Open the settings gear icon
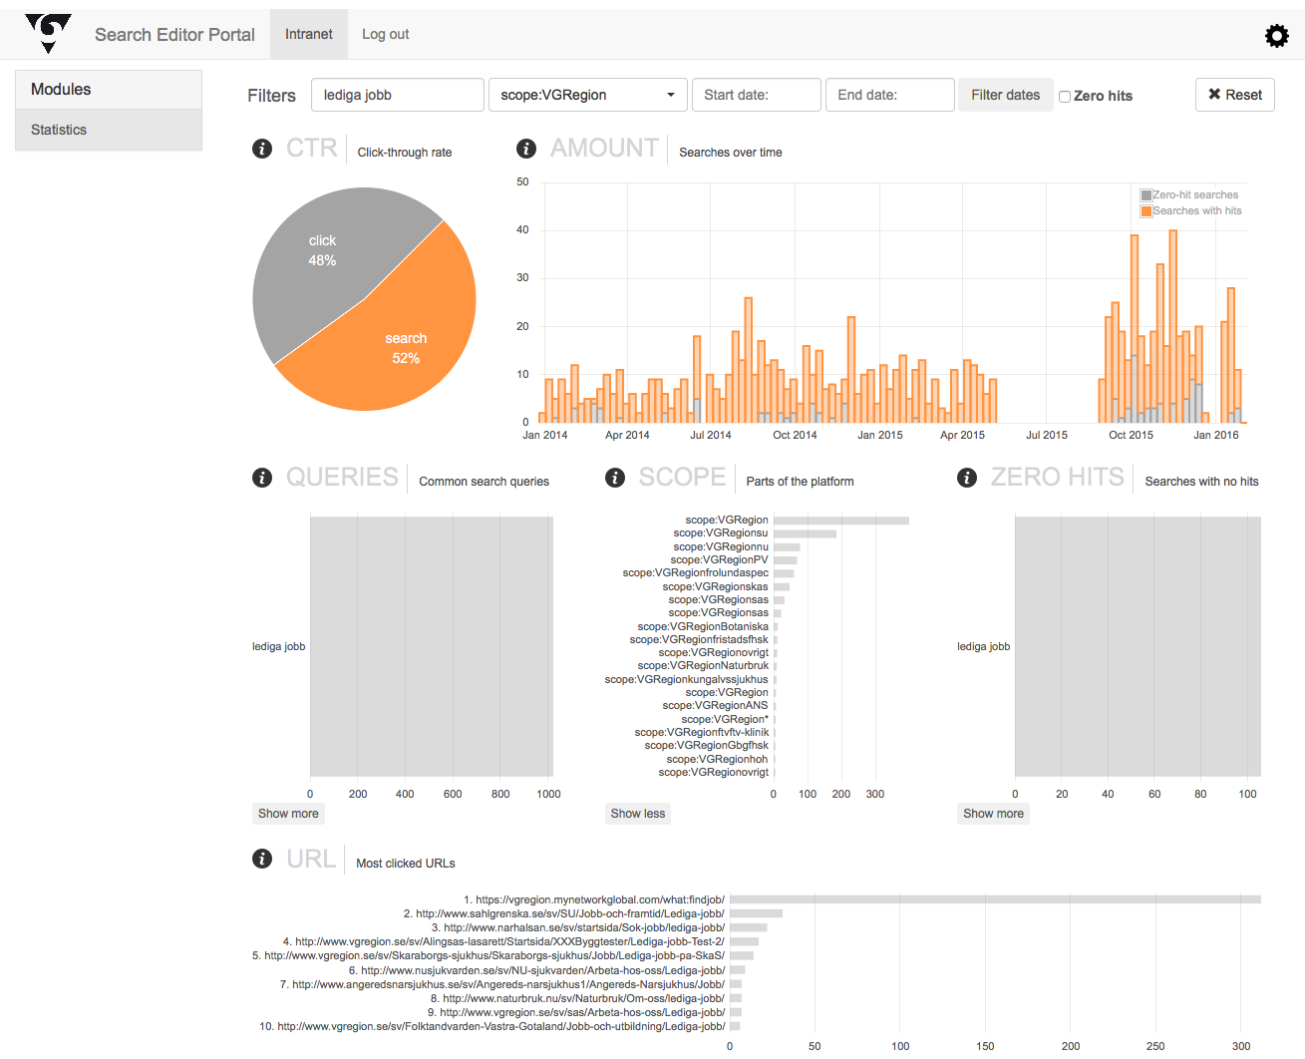 (1276, 36)
